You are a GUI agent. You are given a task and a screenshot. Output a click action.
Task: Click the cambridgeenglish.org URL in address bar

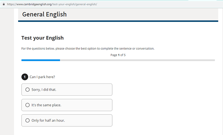pyautogui.click(x=52, y=4)
